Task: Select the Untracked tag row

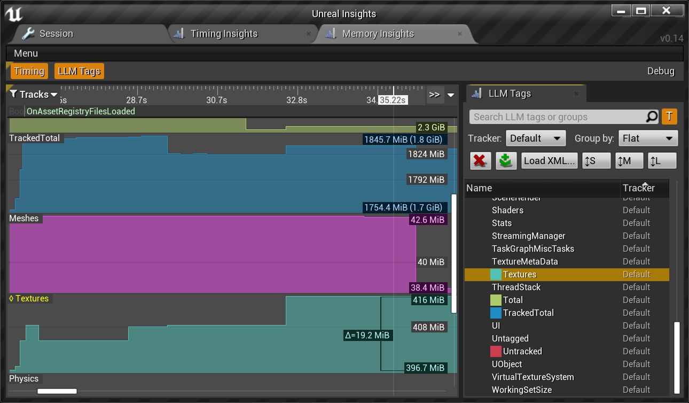Action: 567,352
